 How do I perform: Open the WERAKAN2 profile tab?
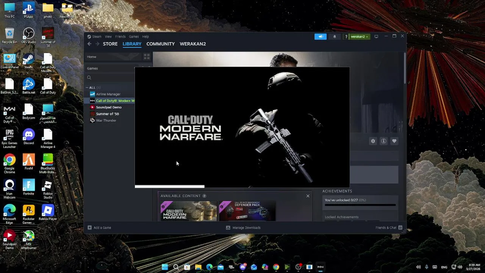click(193, 44)
